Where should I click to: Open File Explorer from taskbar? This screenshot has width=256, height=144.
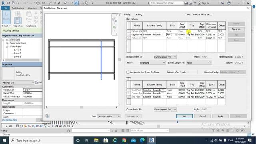96,140
